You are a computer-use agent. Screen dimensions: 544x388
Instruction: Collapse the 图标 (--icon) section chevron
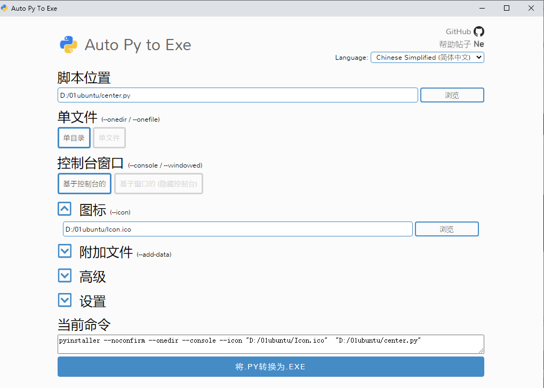(x=65, y=209)
